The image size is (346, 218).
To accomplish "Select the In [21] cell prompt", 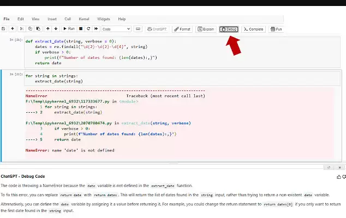I will point(16,40).
